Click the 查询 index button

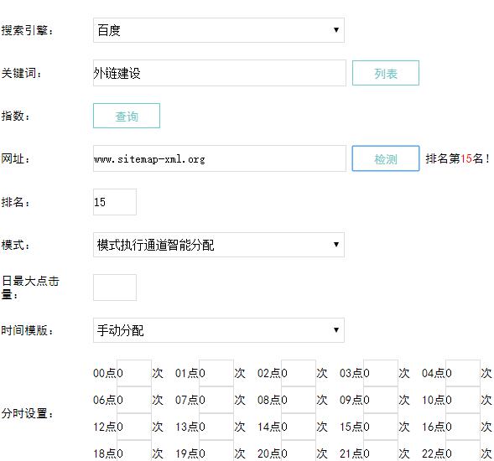tap(127, 116)
